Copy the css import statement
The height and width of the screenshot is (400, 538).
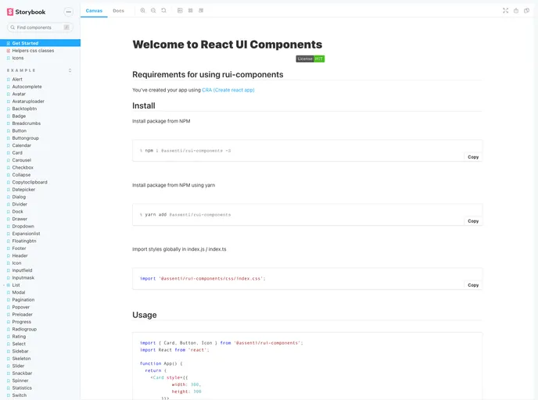(473, 285)
